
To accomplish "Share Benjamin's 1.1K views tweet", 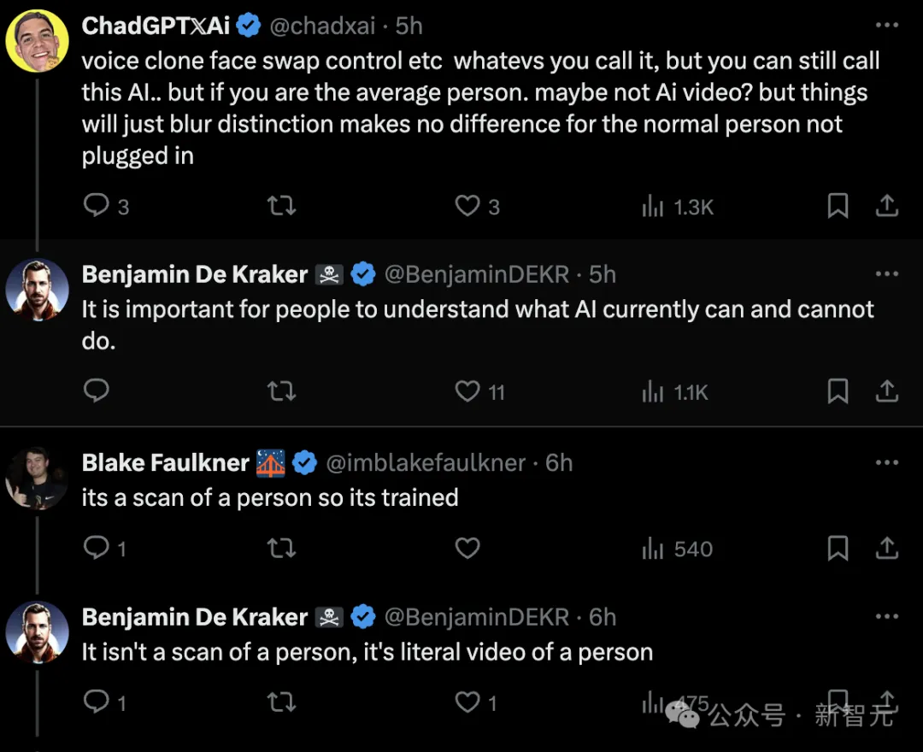I will point(886,391).
